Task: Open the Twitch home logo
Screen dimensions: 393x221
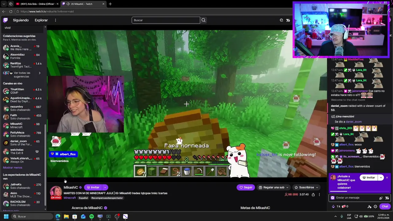Action: pos(5,20)
